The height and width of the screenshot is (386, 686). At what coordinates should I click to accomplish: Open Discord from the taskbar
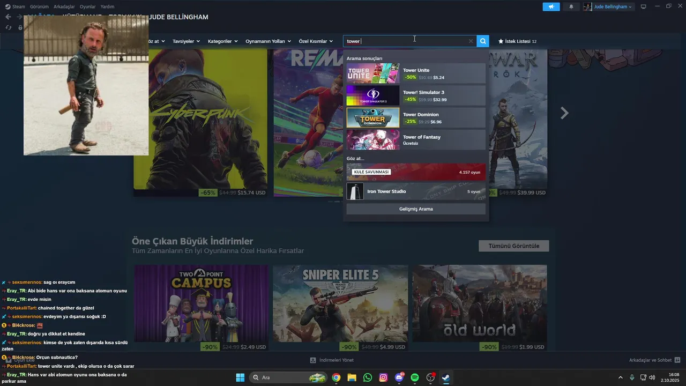[399, 377]
